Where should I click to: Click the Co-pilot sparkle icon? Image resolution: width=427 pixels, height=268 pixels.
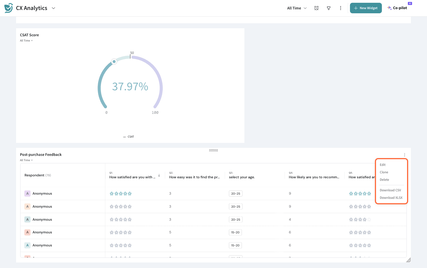coord(389,8)
